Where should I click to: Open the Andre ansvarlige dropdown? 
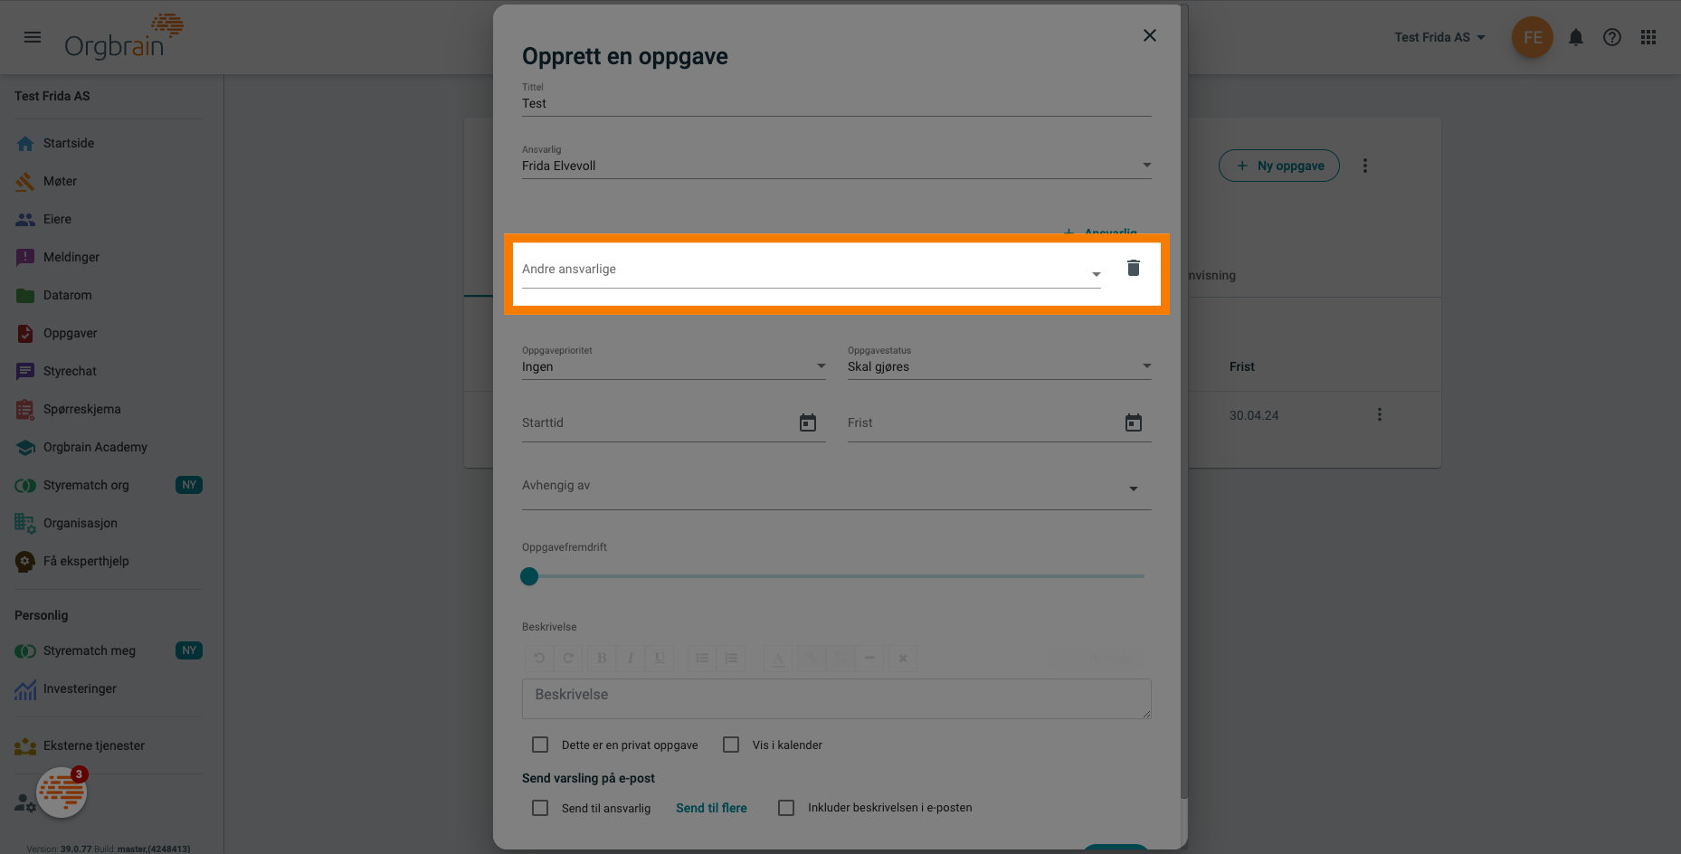point(812,270)
